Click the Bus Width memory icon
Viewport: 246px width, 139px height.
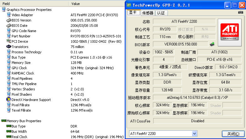click(x=9, y=131)
